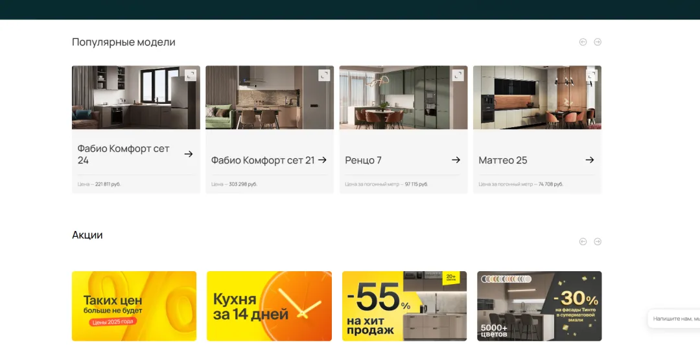Expand the Фабио Комфорт сет 24 image fullscreen
The width and height of the screenshot is (700, 362).
tap(191, 75)
